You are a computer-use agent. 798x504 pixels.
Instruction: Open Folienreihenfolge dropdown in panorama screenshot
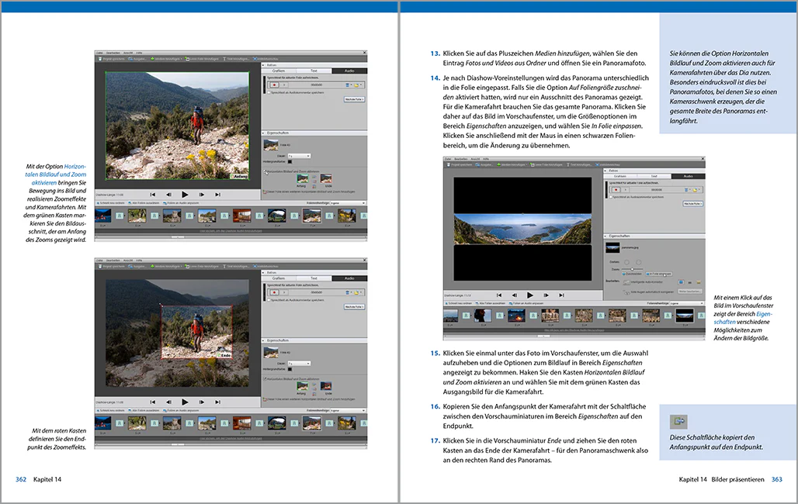pos(686,303)
